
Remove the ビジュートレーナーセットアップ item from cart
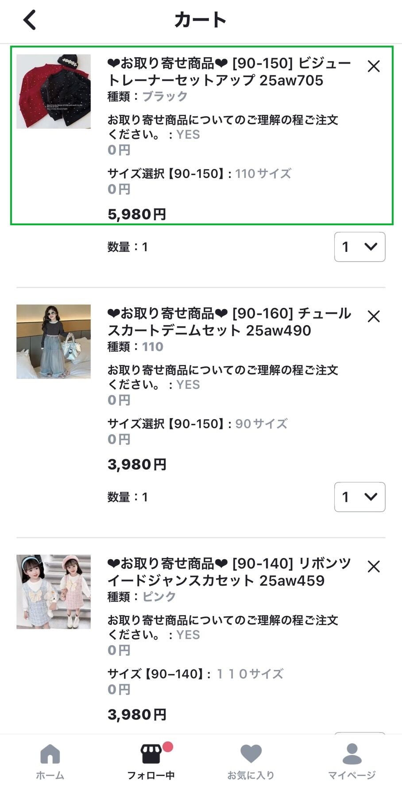pos(374,67)
